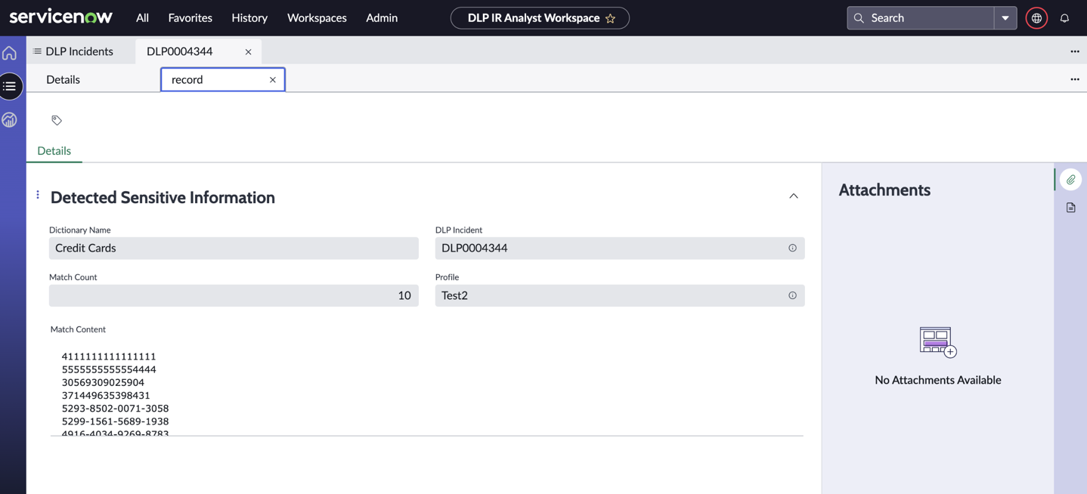Click the ServiceNow logo
Viewport: 1087px width, 494px height.
pyautogui.click(x=61, y=16)
